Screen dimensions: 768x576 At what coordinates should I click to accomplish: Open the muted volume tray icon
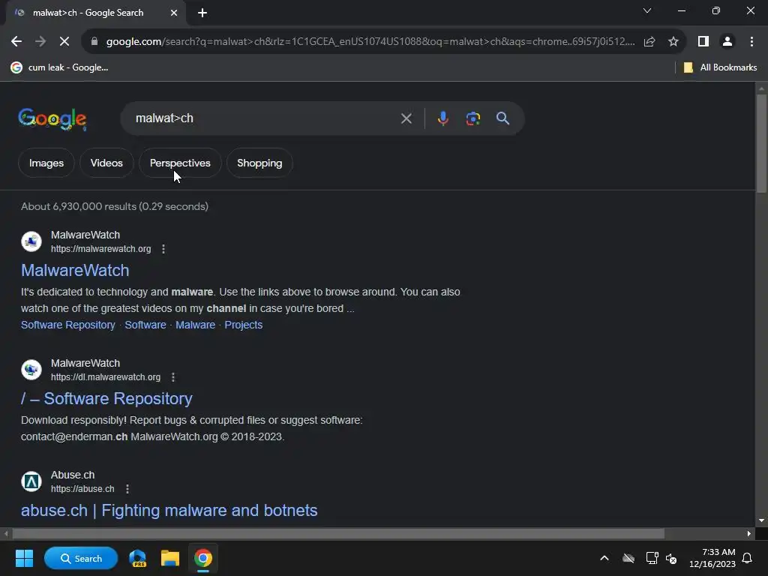(x=671, y=558)
